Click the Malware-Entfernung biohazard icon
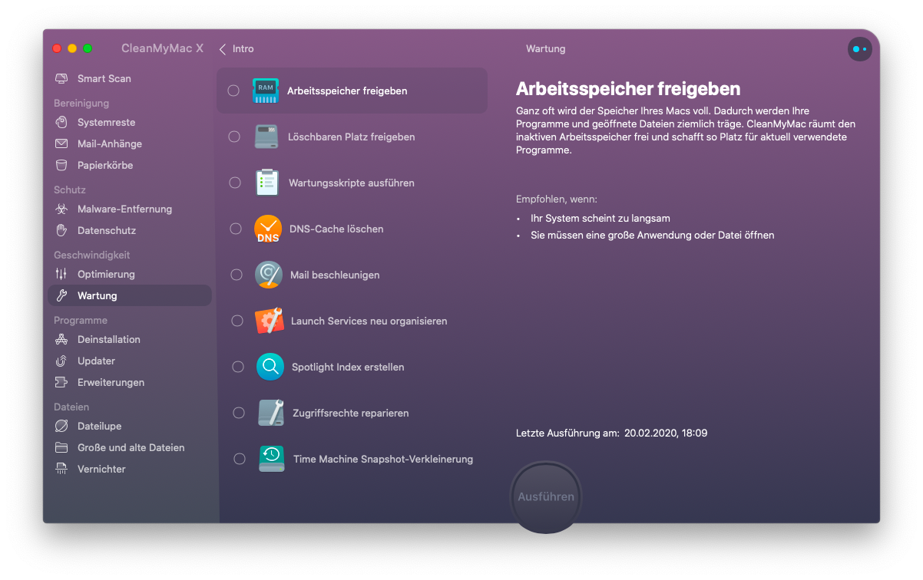This screenshot has height=580, width=923. 61,209
